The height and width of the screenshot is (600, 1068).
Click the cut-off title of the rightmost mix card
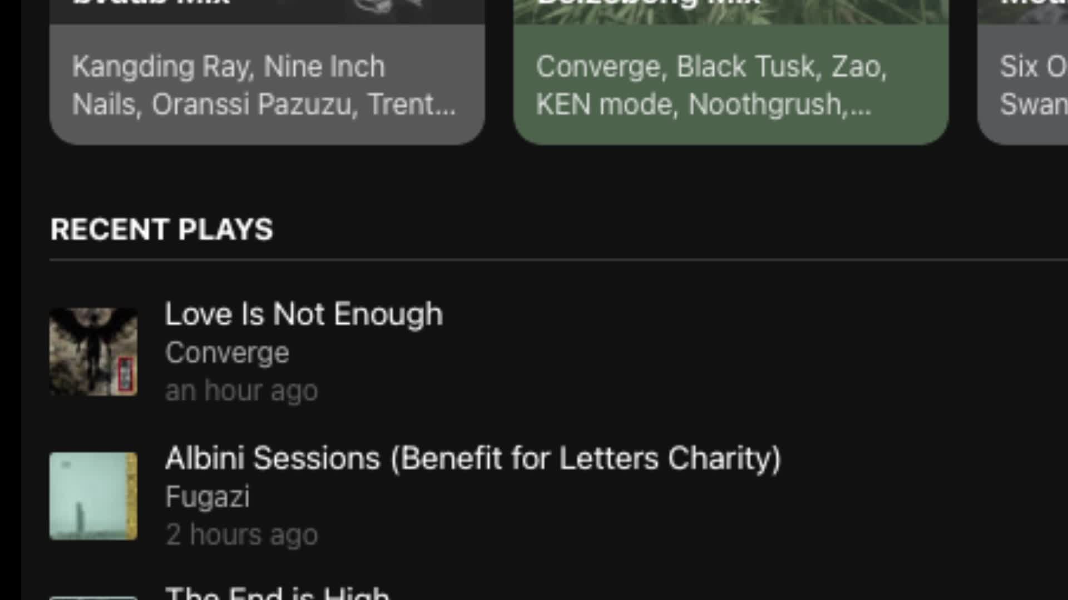click(1034, 3)
